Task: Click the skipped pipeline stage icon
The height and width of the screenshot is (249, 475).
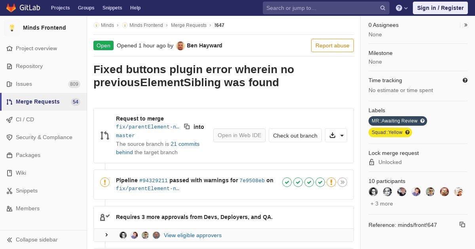Action: tap(342, 182)
